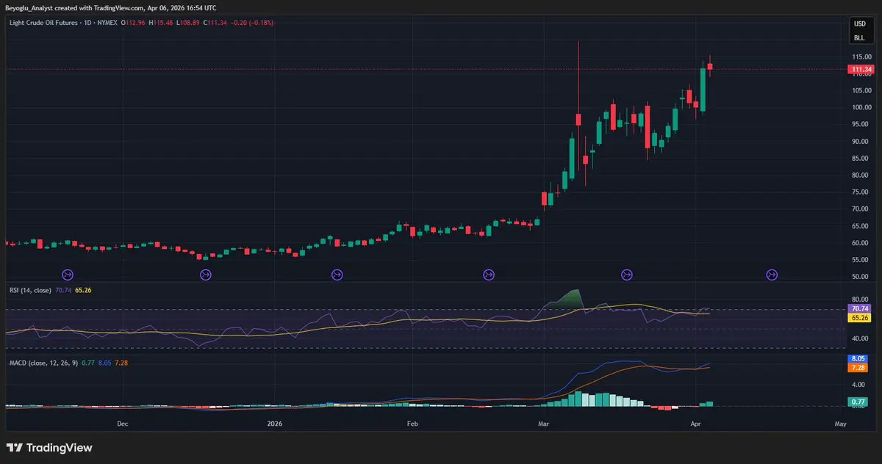Click the future event icon in mid-April

point(772,275)
